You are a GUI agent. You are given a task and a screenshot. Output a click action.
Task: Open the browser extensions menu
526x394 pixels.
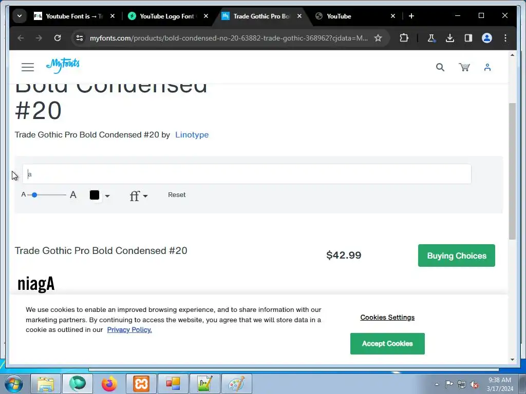click(404, 38)
